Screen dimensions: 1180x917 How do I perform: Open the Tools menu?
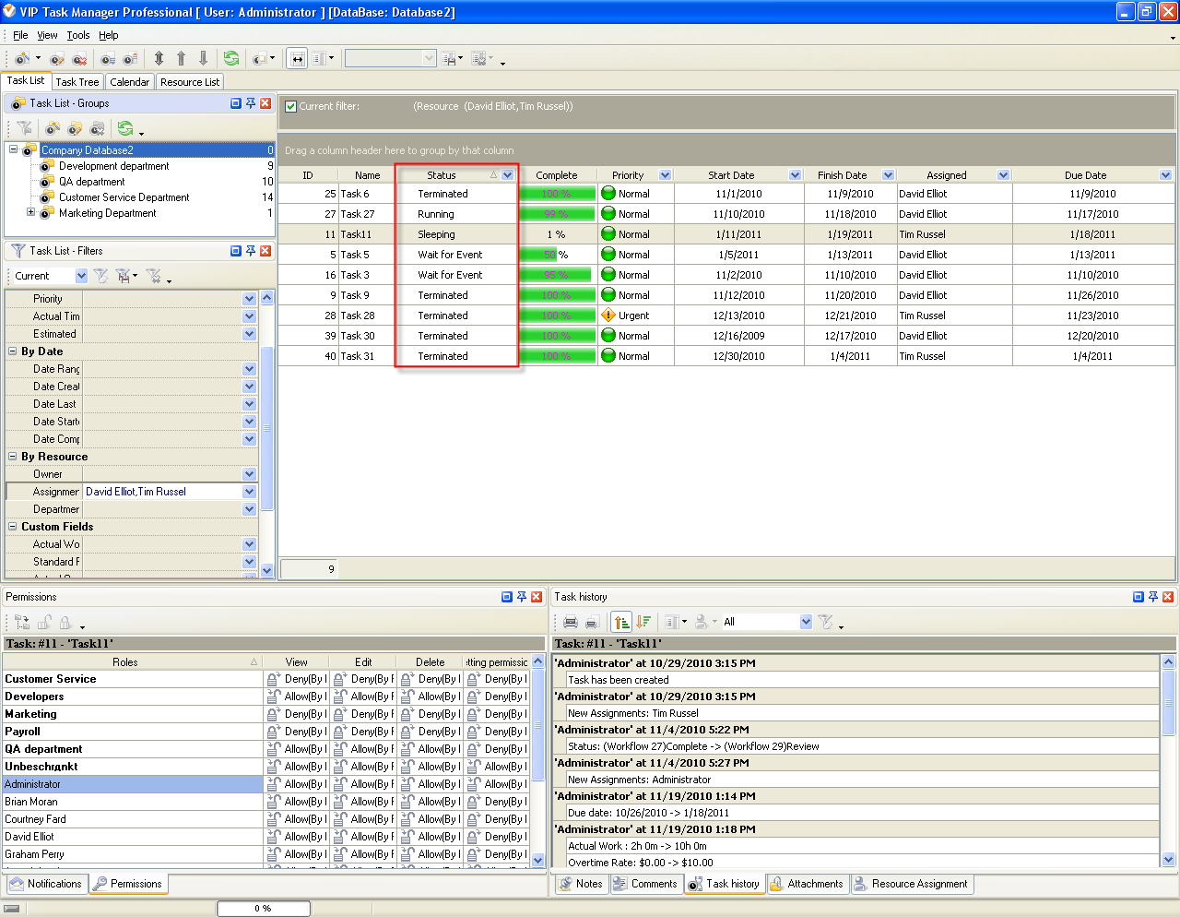coord(78,35)
